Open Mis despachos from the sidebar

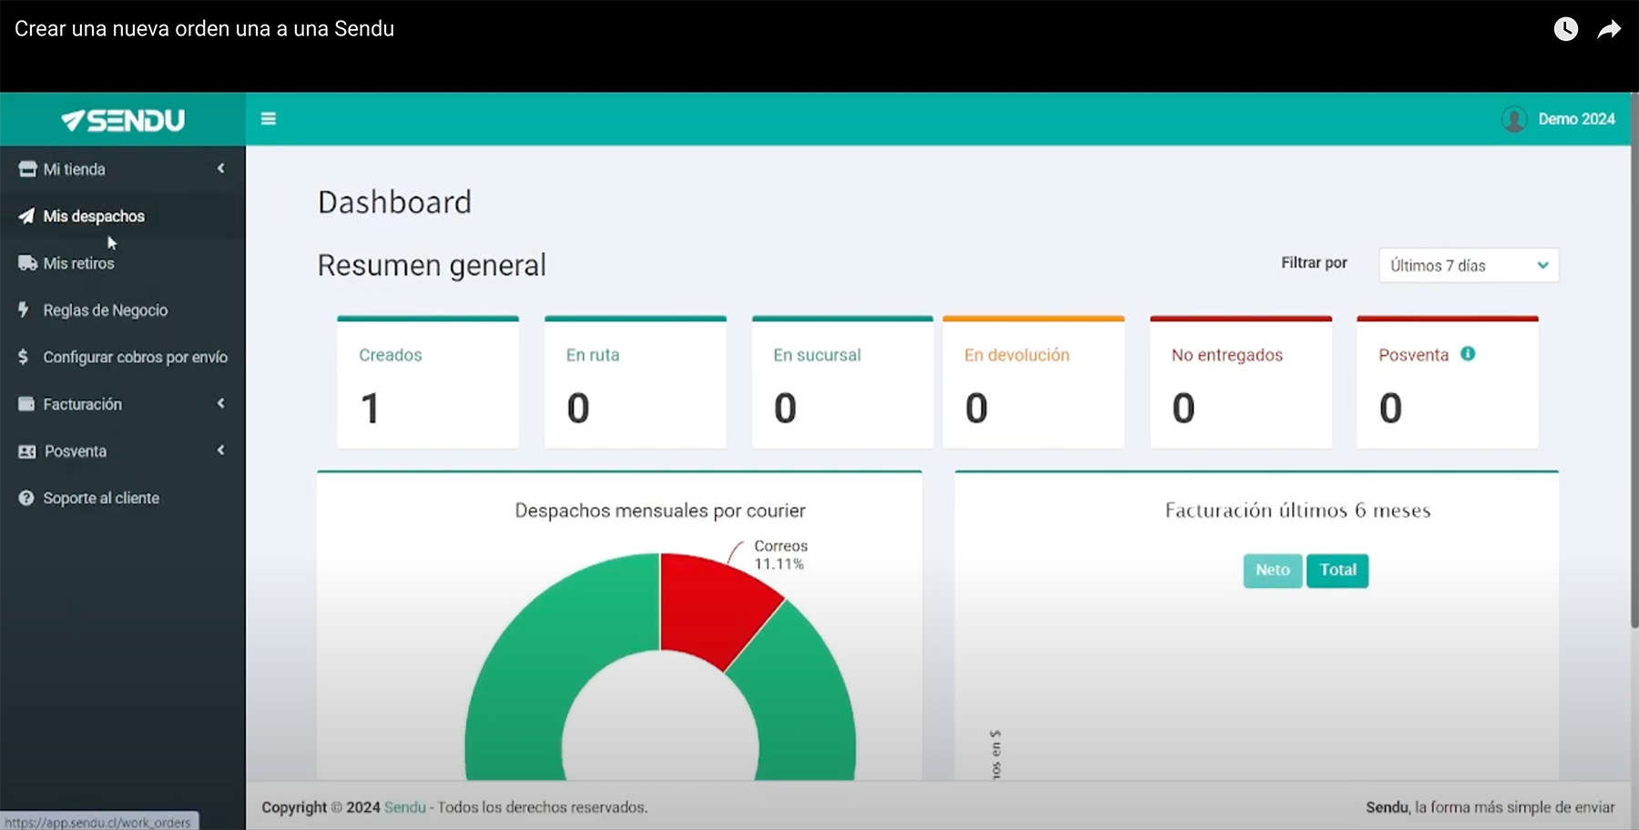(x=94, y=217)
